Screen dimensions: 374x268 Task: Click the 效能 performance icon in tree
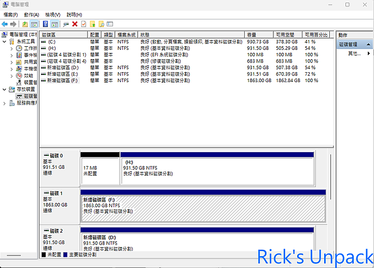19,76
